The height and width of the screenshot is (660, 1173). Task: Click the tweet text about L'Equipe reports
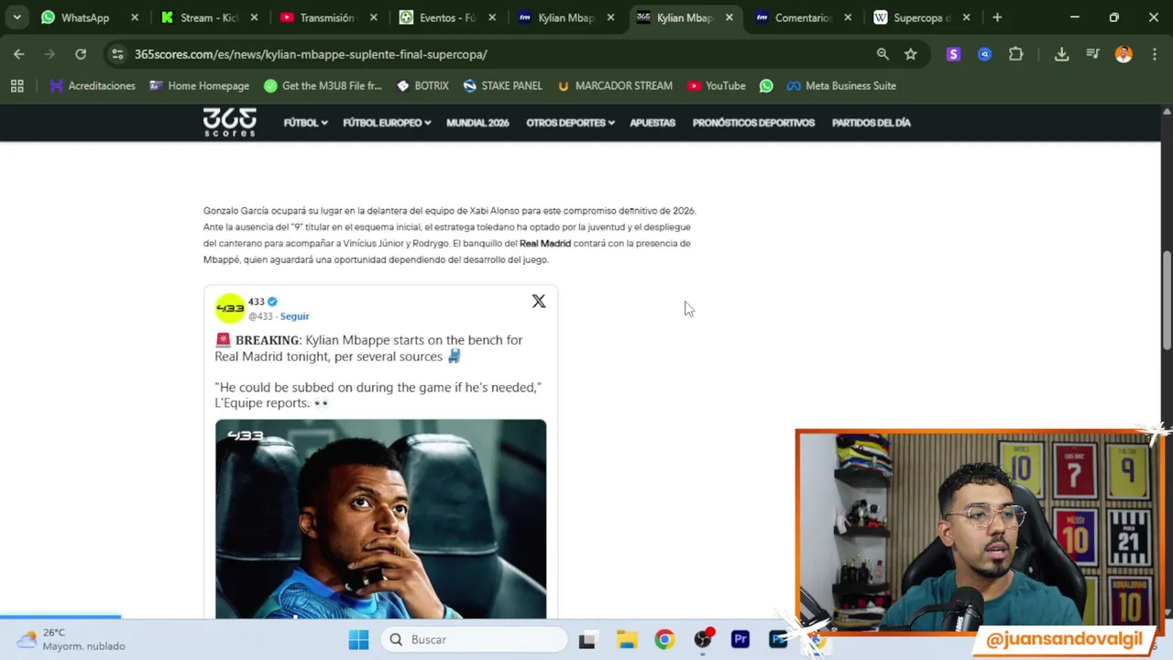coord(378,395)
